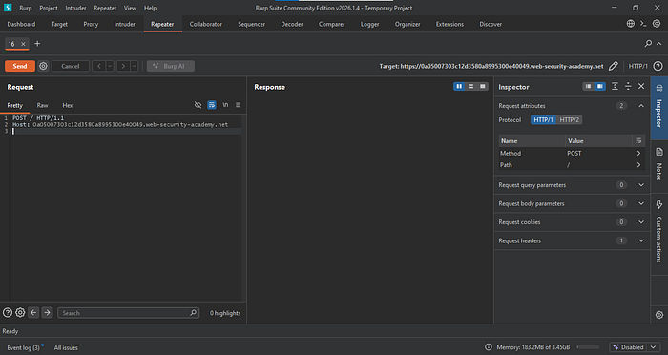Switch request view to Hex tab

(x=68, y=105)
